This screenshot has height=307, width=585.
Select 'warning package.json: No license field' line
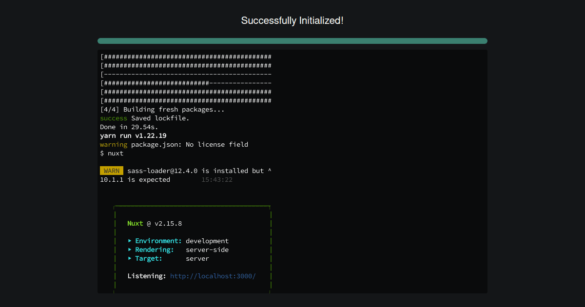click(x=174, y=144)
